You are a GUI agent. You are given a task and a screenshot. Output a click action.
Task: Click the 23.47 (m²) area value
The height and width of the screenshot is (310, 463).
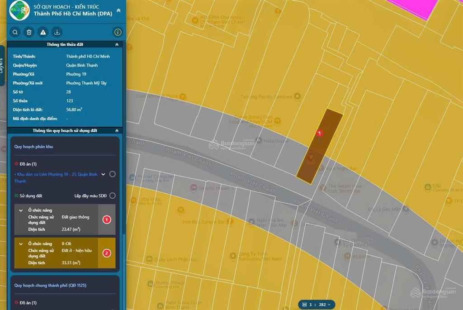pos(71,229)
